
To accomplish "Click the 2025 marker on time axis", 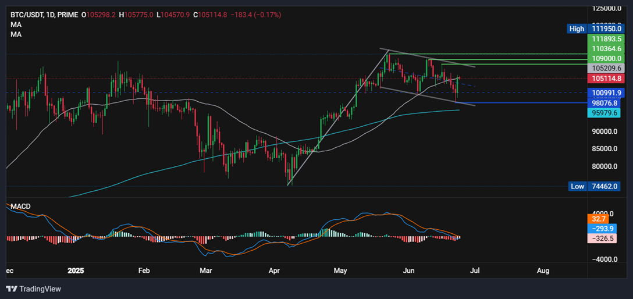I will [x=76, y=270].
